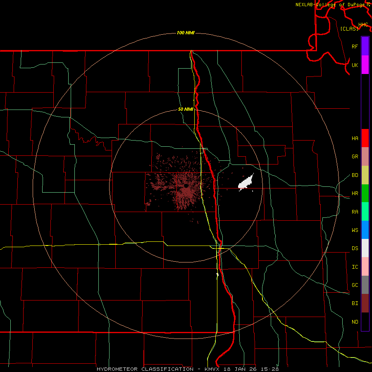Click the HA legend label
Screen dimensions: 372x372
[x=355, y=138]
